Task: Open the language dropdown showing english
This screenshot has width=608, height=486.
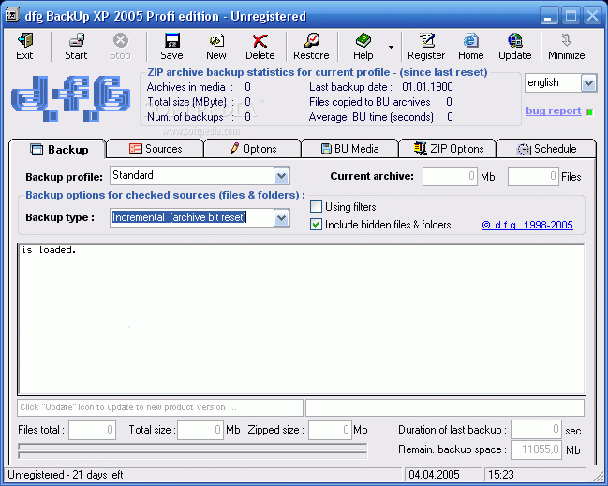Action: coord(588,83)
